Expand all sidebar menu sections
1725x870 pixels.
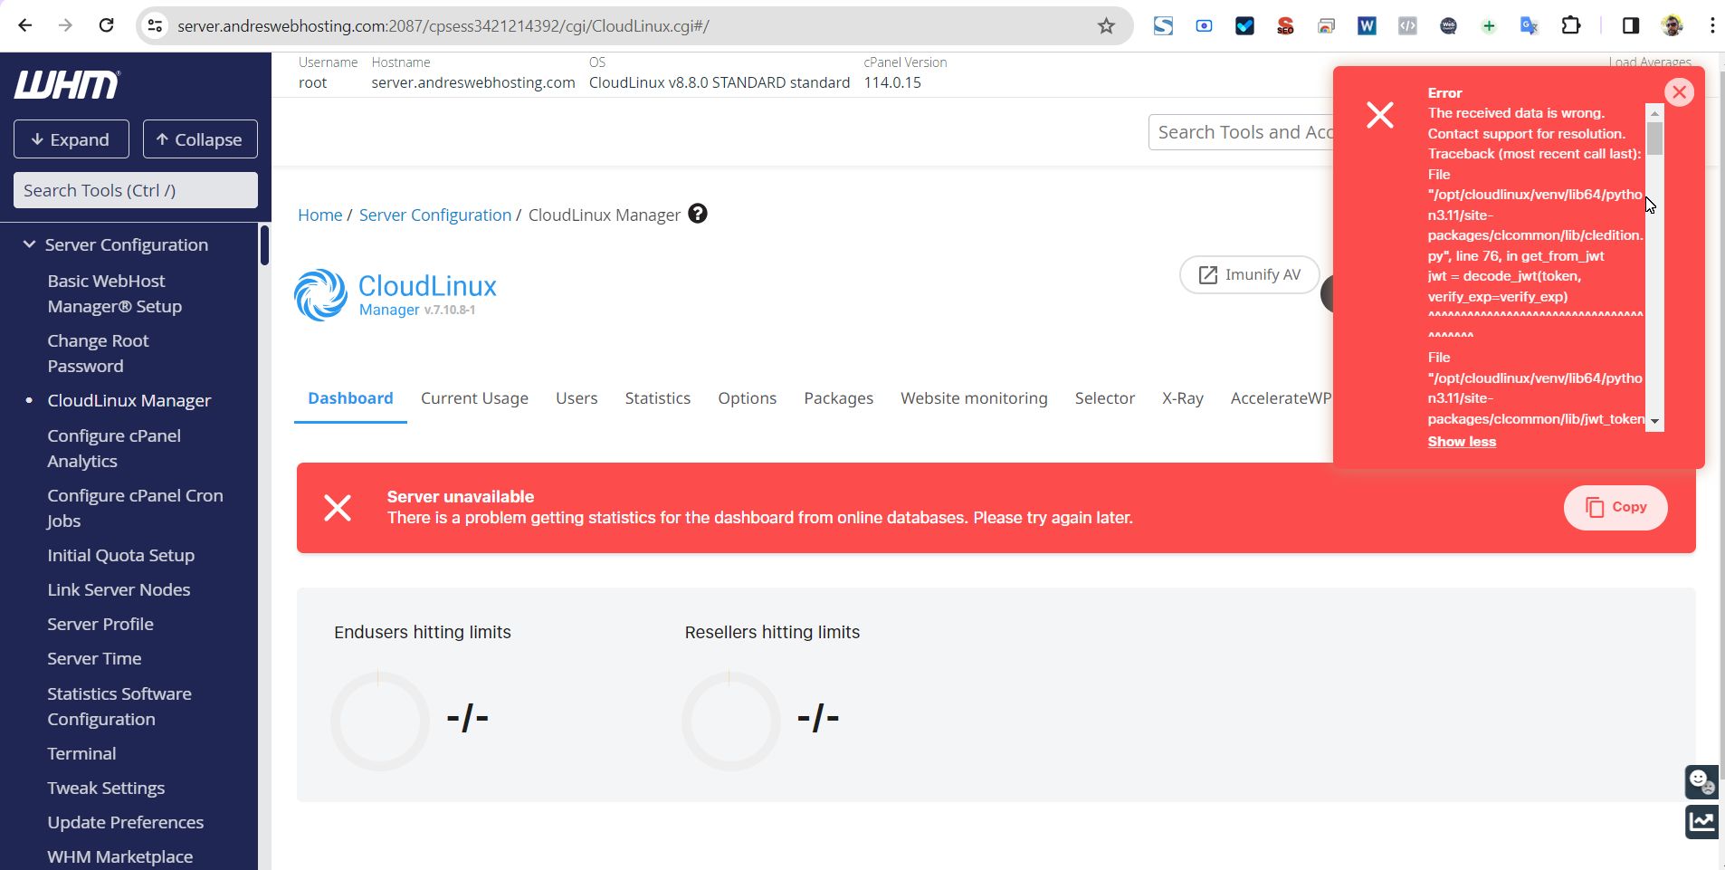[x=71, y=139]
